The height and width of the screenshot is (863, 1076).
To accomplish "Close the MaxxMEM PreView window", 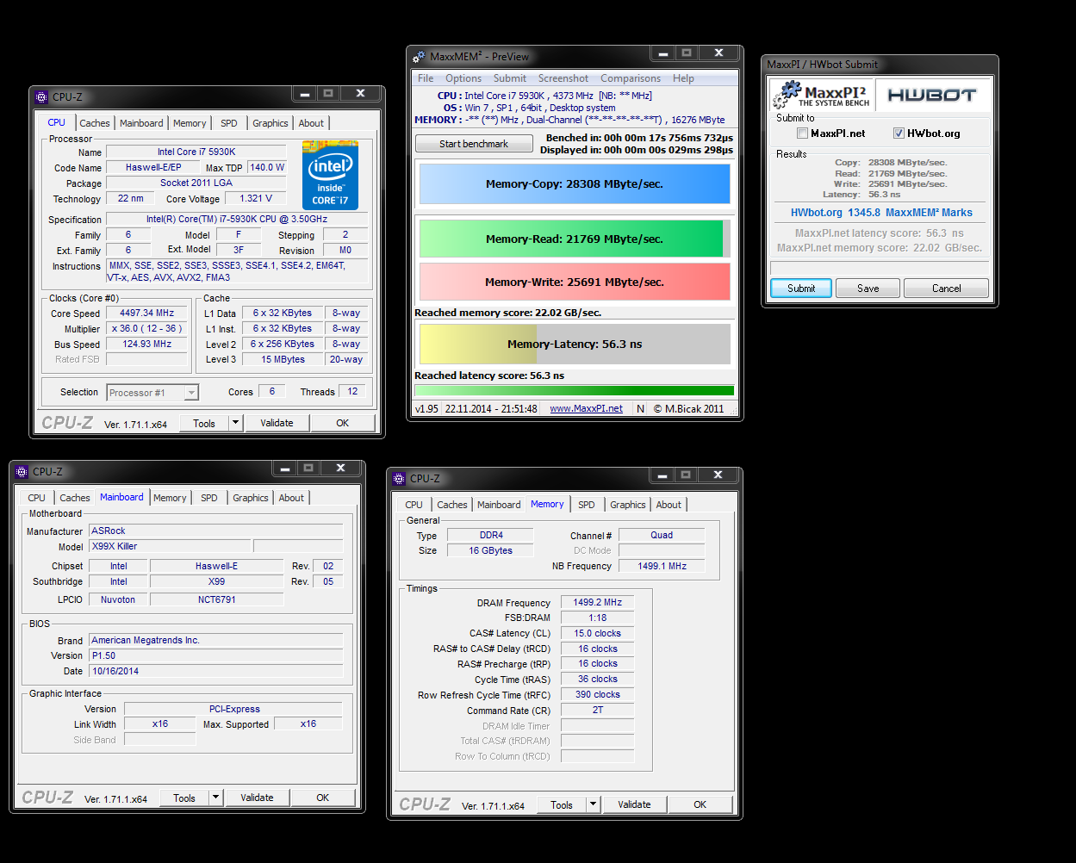I will click(718, 53).
